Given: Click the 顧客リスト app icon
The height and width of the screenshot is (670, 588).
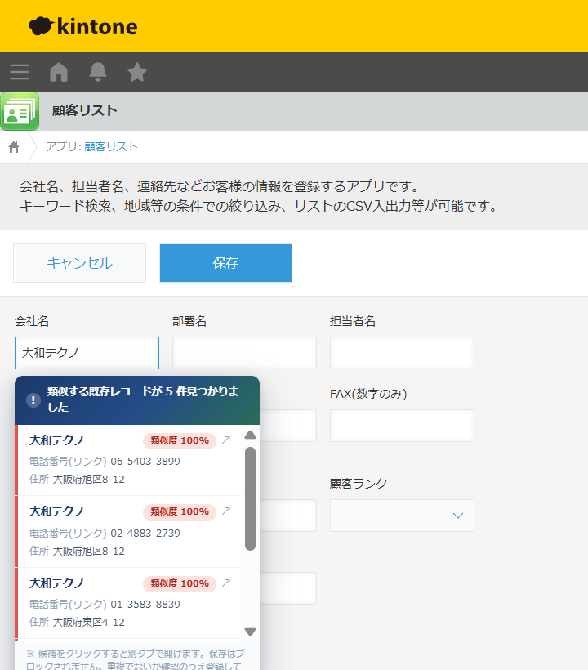Looking at the screenshot, I should 20,111.
